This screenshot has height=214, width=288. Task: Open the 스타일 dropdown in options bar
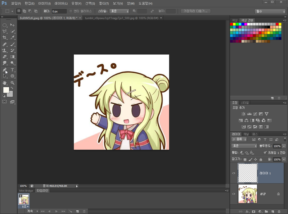click(x=119, y=11)
